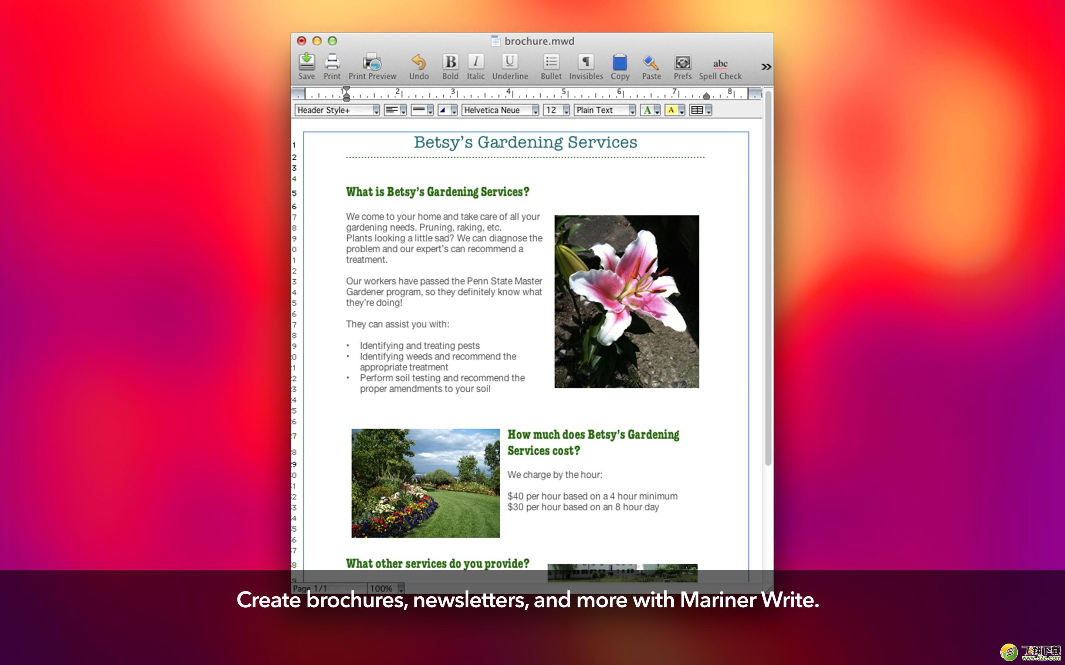Click the left indent marker on ruler
The image size is (1065, 665).
(346, 94)
